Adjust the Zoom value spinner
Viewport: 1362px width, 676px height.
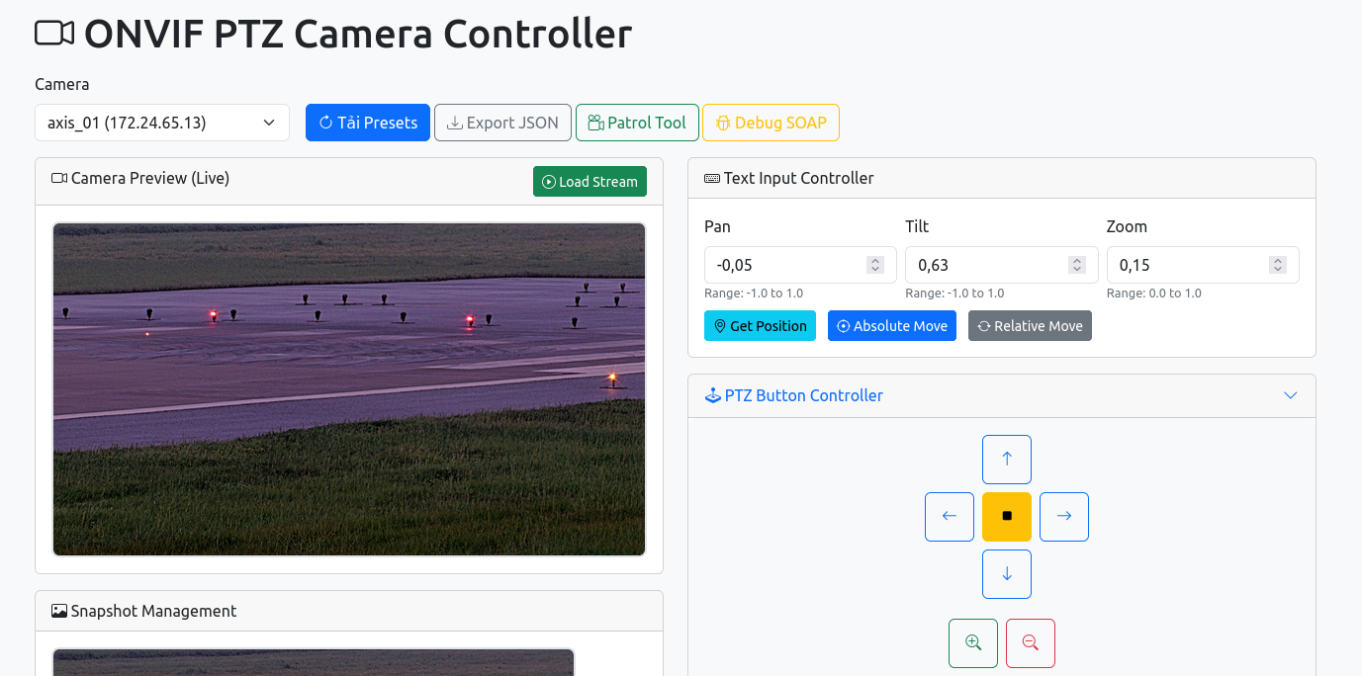coord(1278,265)
